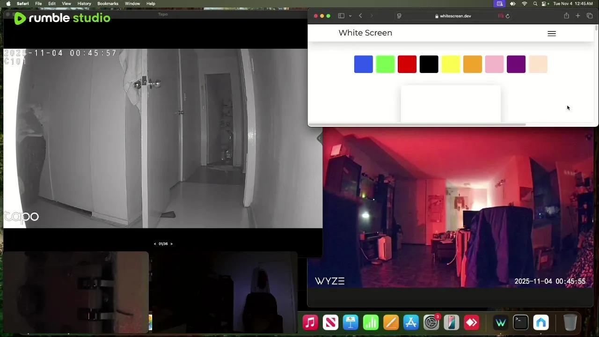Click the white screen preview box

coord(451,104)
